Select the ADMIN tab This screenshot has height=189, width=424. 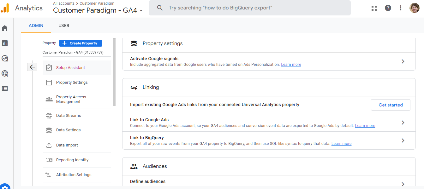tap(36, 26)
